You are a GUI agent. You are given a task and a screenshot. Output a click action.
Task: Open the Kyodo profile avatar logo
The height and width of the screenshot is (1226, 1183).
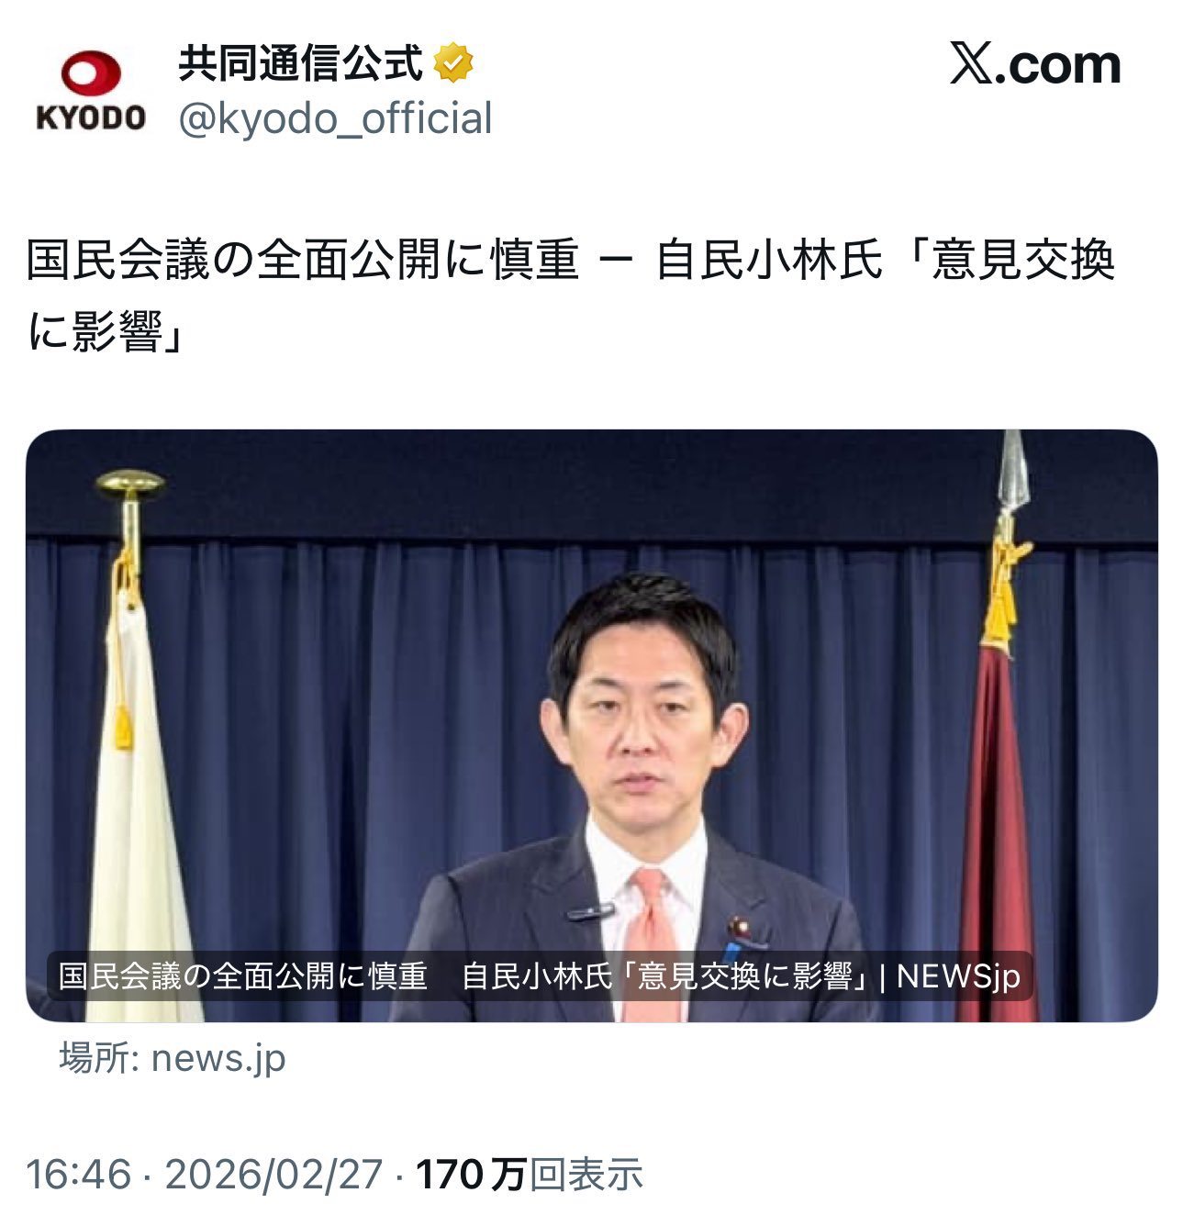[91, 92]
